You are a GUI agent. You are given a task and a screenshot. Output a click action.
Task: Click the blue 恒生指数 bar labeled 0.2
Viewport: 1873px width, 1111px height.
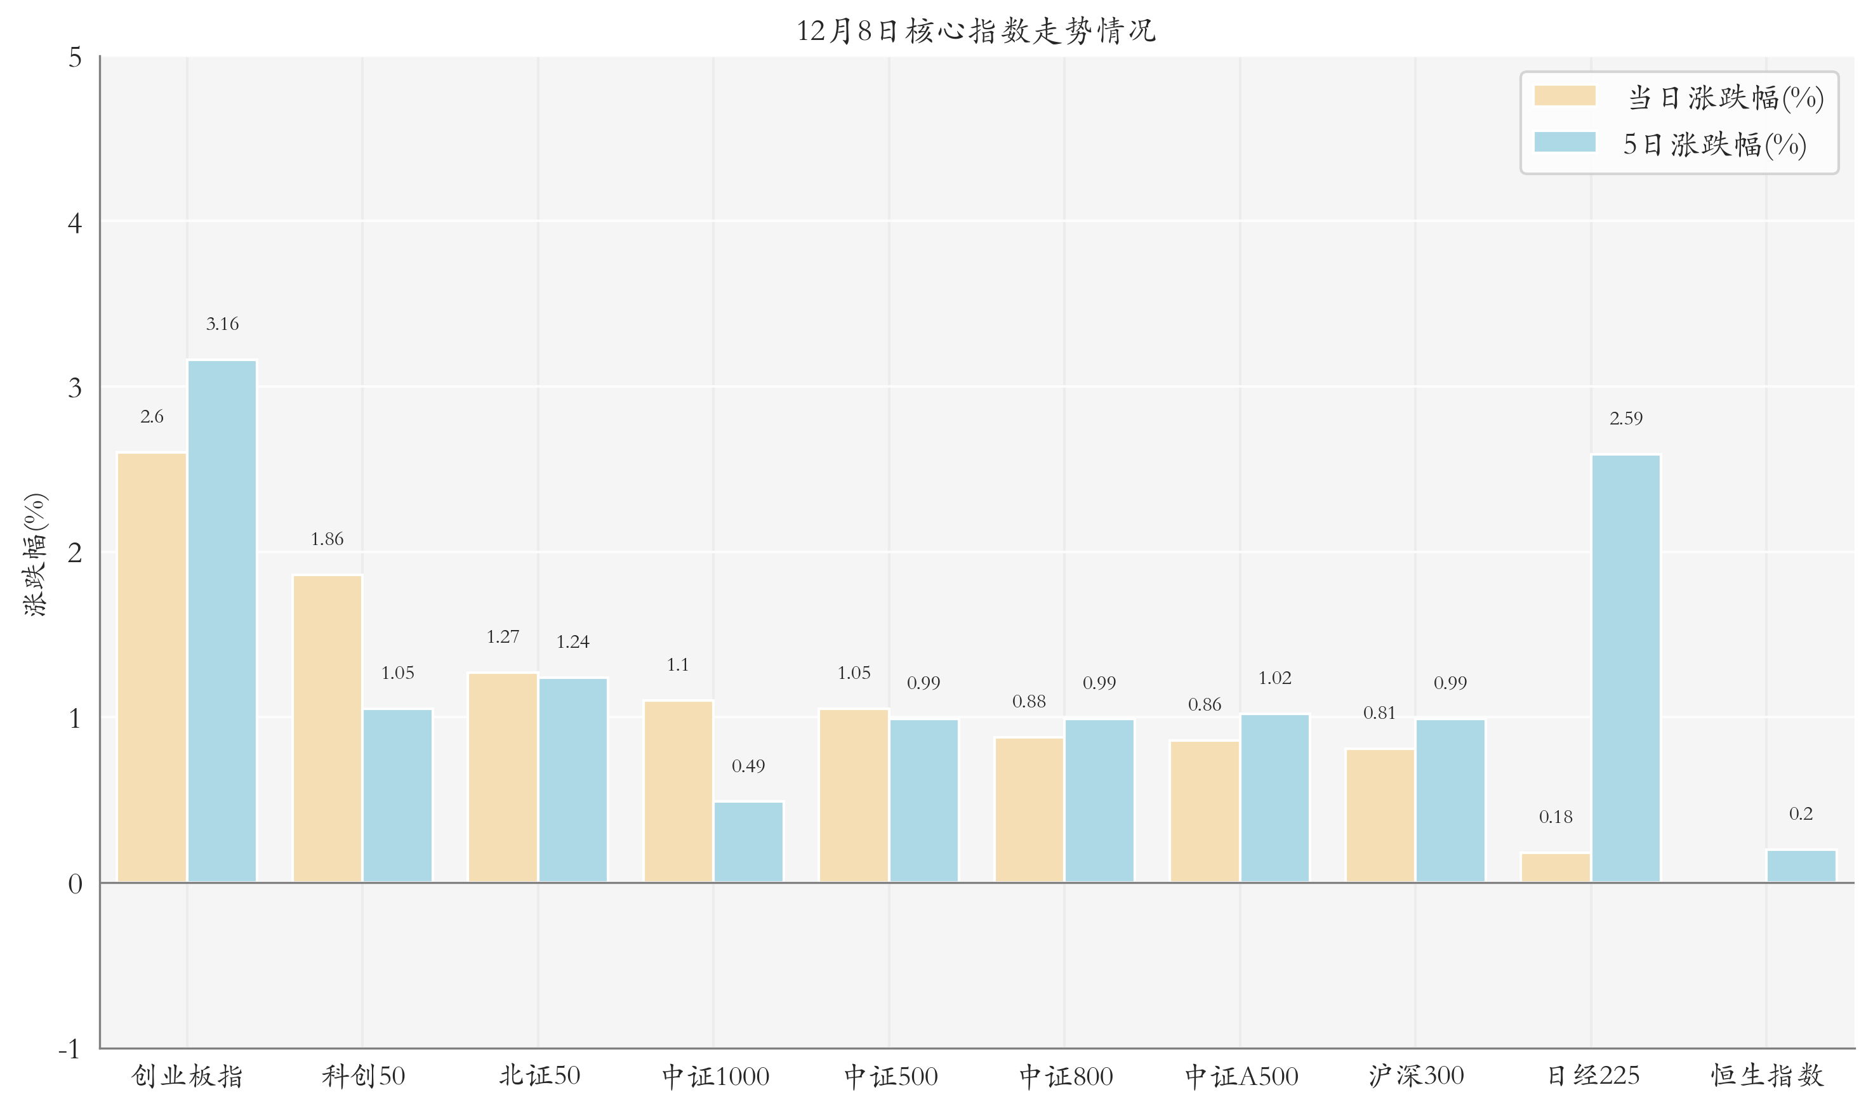(1801, 866)
